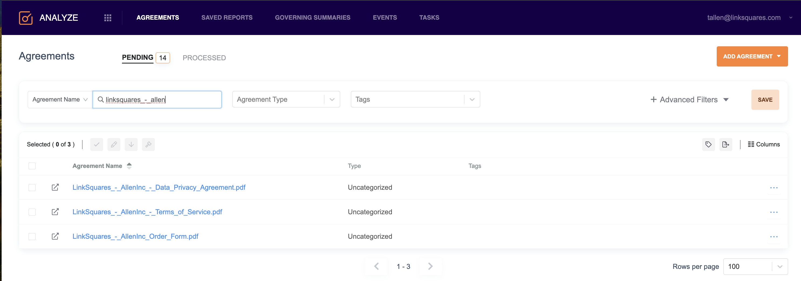801x281 pixels.
Task: Expand Advanced Filters
Action: (689, 100)
